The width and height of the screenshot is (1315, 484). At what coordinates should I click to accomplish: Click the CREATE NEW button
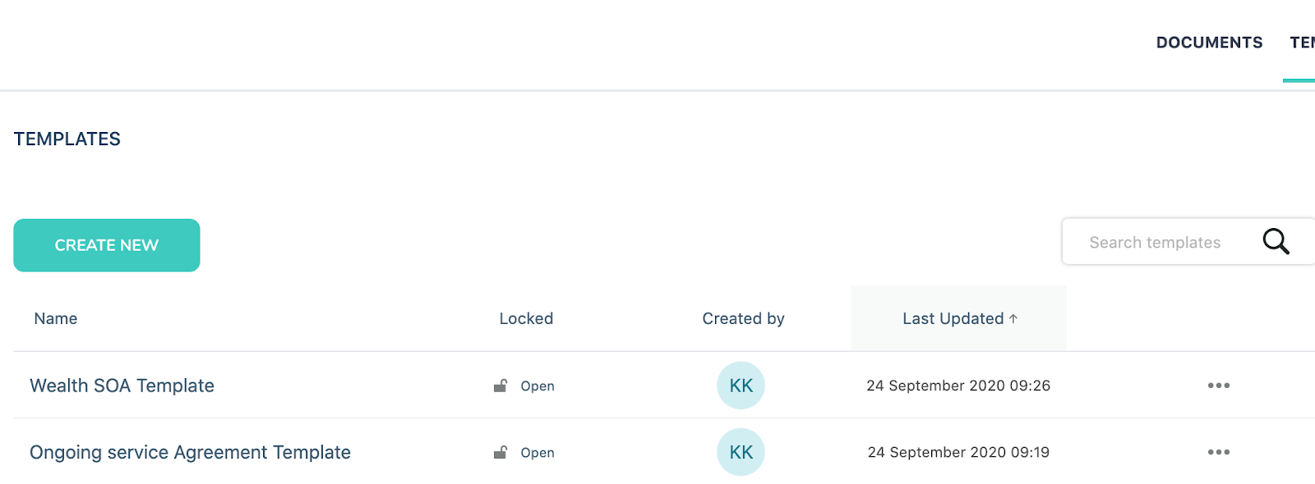tap(107, 245)
